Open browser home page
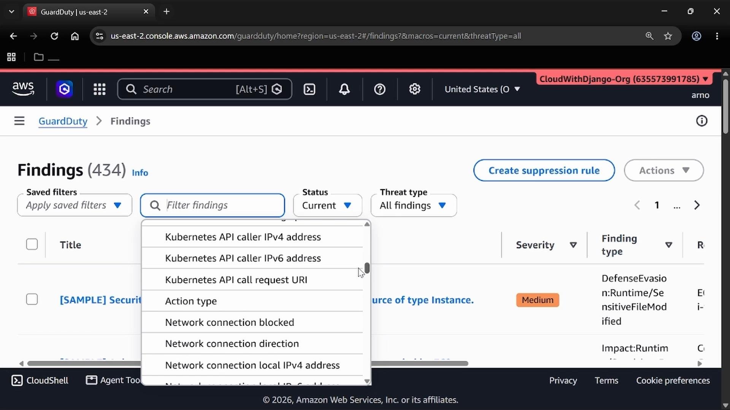Viewport: 730px width, 410px height. 75,36
